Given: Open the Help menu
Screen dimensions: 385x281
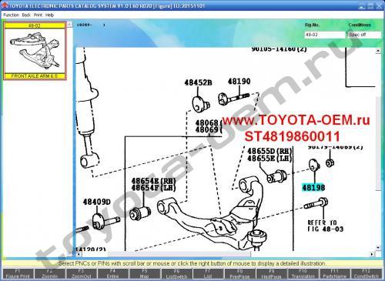Looking at the screenshot, I should pyautogui.click(x=49, y=15).
